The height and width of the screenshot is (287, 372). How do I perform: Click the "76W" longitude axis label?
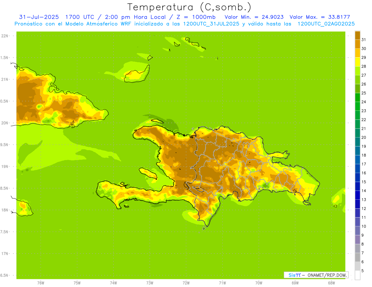tap(41, 283)
